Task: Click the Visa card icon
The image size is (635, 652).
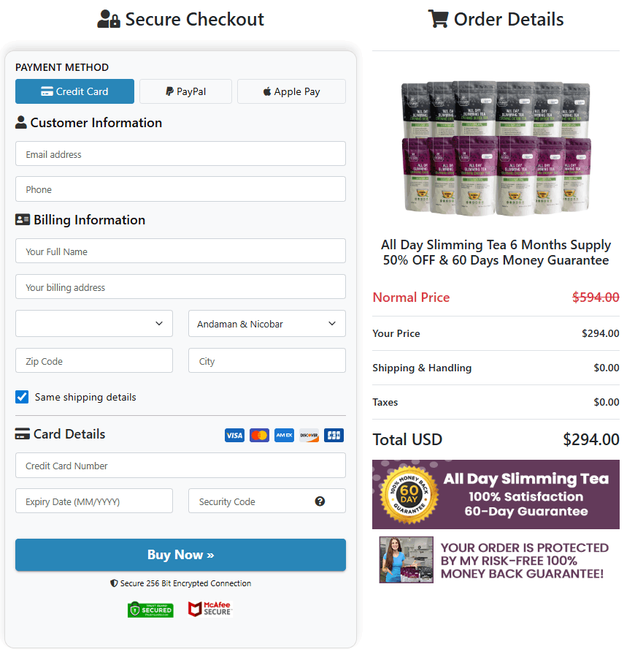Action: coord(234,436)
